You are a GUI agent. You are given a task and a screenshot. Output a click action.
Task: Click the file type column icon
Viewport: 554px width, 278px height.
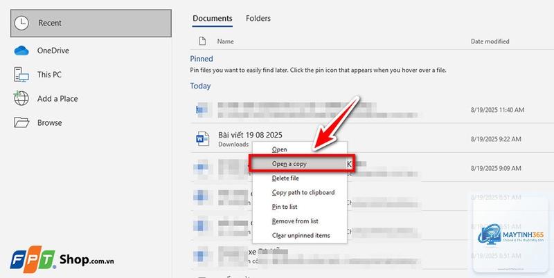(202, 41)
